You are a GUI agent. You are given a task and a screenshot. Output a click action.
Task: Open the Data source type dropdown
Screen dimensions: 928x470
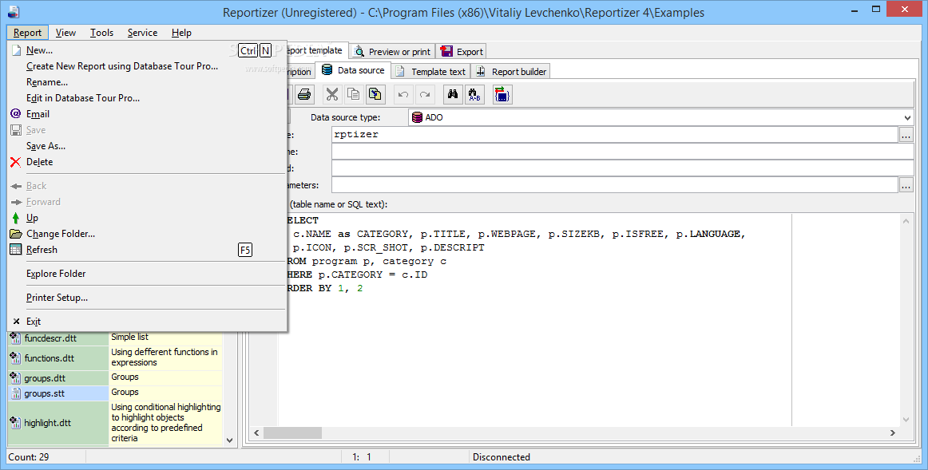pyautogui.click(x=907, y=117)
